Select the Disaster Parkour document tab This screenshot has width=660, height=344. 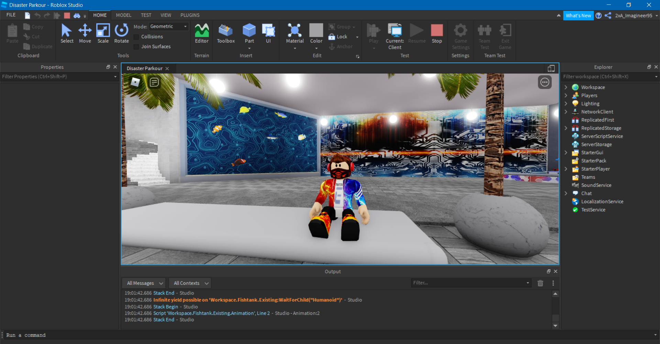(x=144, y=68)
